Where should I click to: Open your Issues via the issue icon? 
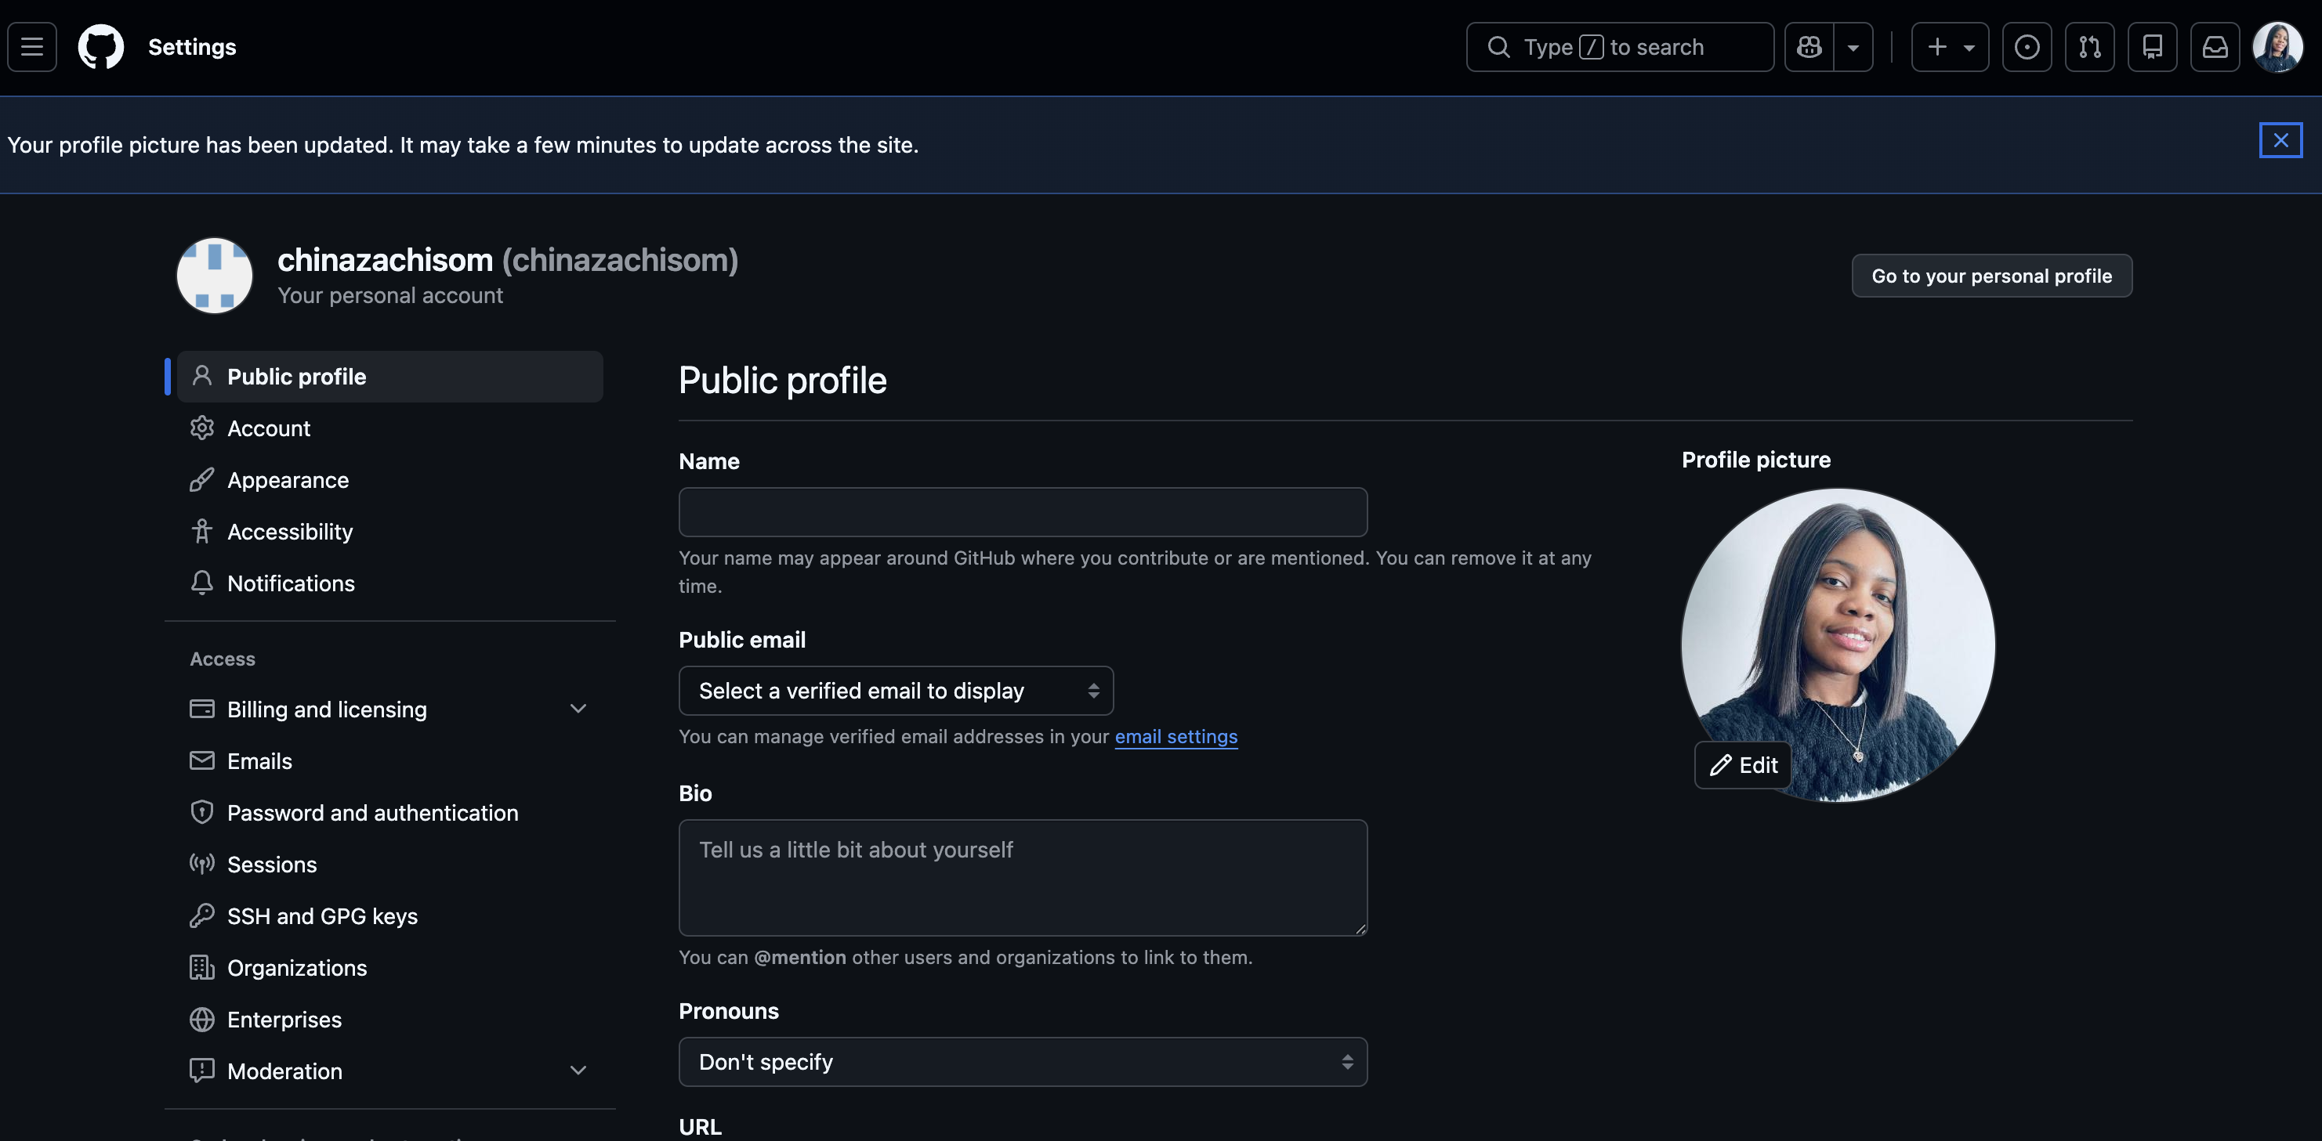coord(2027,46)
